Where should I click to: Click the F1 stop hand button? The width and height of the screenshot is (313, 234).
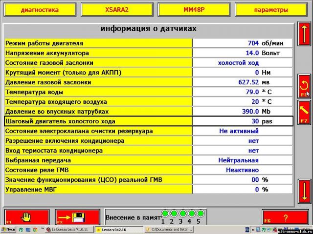[27, 217]
